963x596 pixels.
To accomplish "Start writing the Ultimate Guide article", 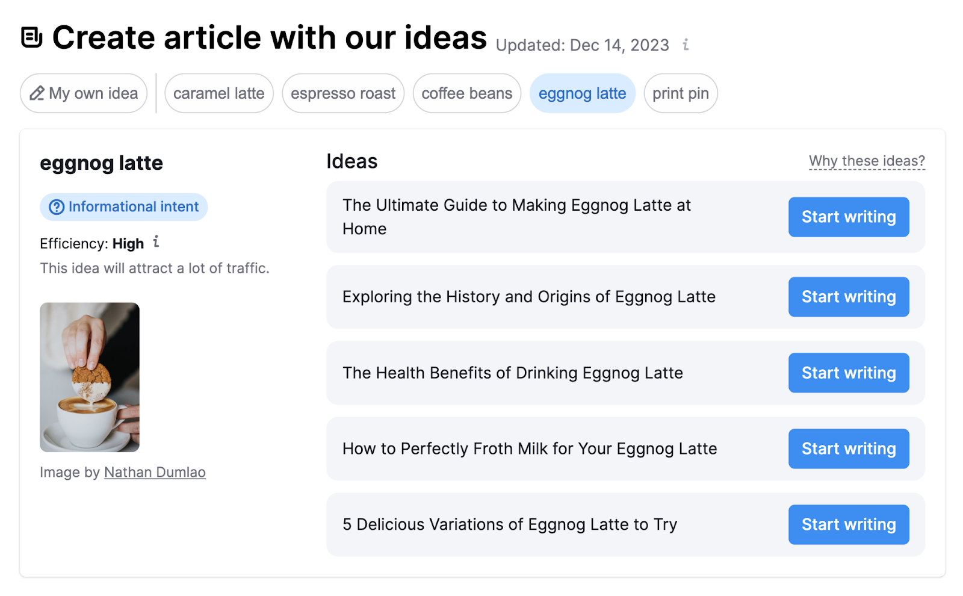I will 848,217.
